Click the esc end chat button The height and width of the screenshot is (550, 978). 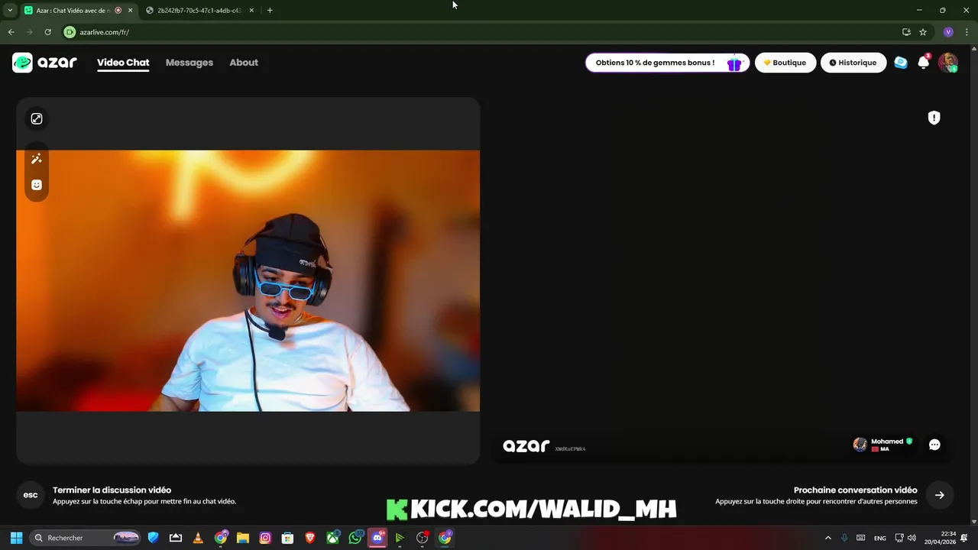31,495
